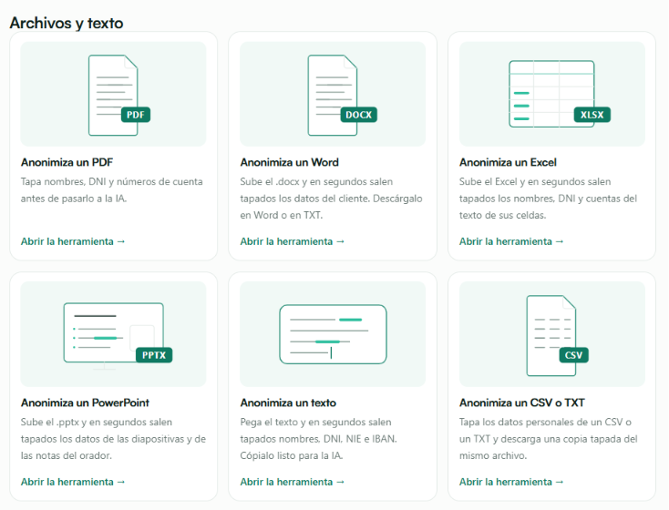Open the tool link under Anonimiza un PDF
The height and width of the screenshot is (510, 669).
73,241
